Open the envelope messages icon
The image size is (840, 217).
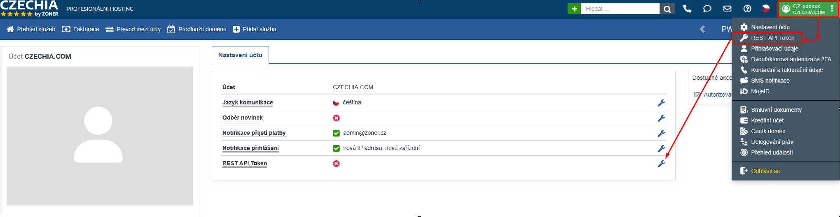727,9
